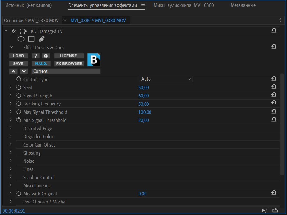Reset the Signal Strength parameter
The width and height of the screenshot is (287, 215).
(274, 95)
